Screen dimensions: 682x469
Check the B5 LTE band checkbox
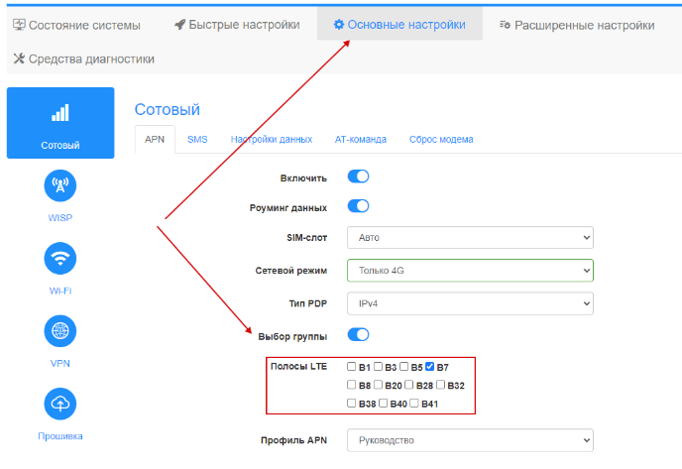click(x=404, y=366)
